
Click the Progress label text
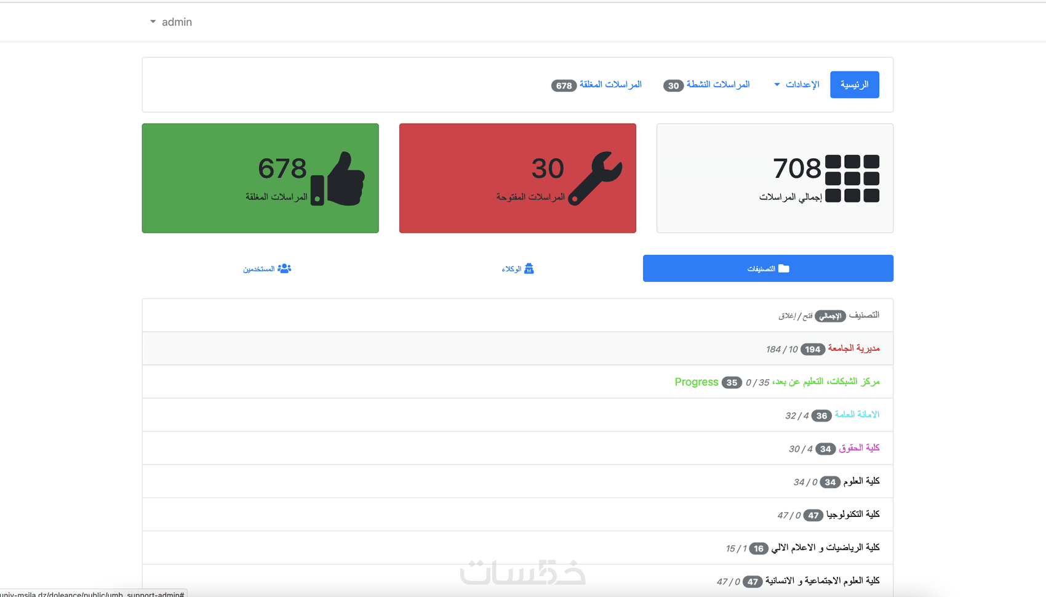click(x=697, y=382)
